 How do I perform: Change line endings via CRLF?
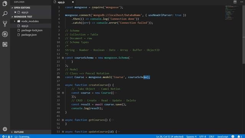[x=212, y=136]
